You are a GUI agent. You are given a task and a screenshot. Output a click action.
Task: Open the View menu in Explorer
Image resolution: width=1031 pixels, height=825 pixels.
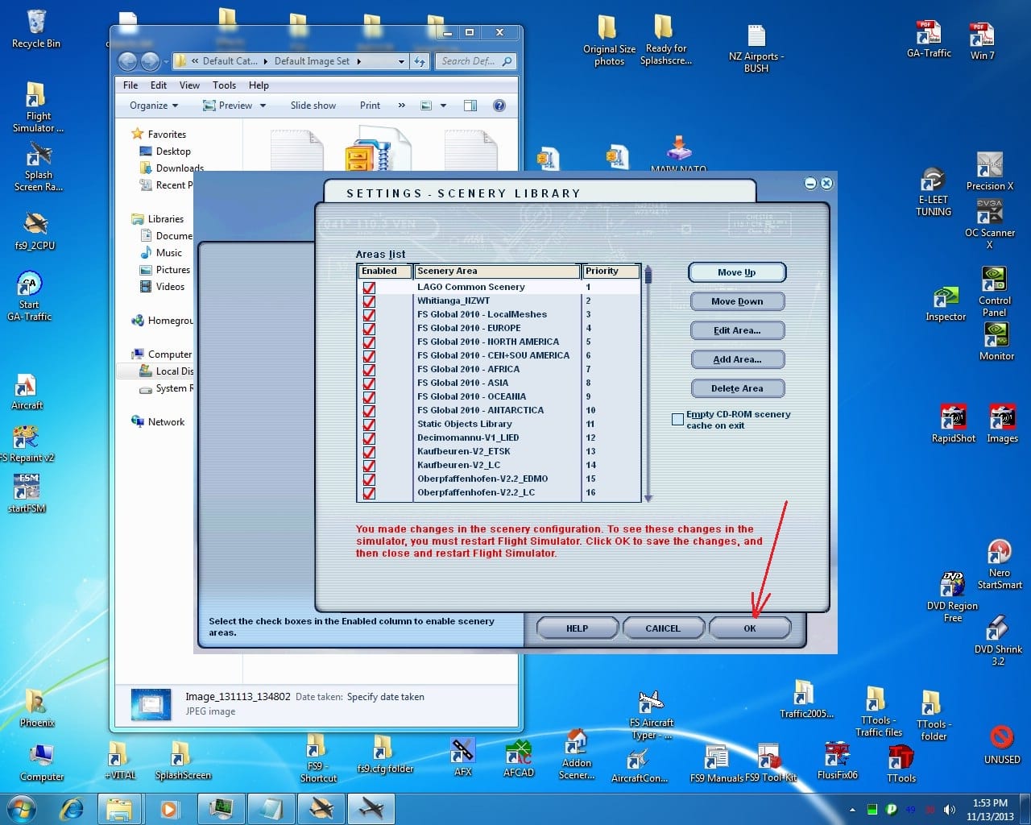[189, 85]
